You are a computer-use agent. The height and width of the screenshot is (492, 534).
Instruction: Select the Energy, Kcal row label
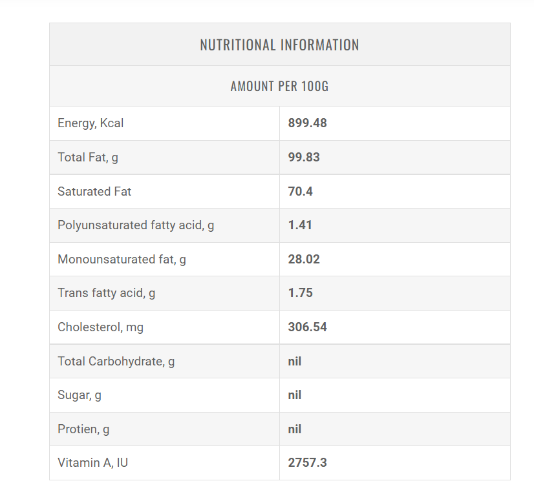tap(91, 123)
